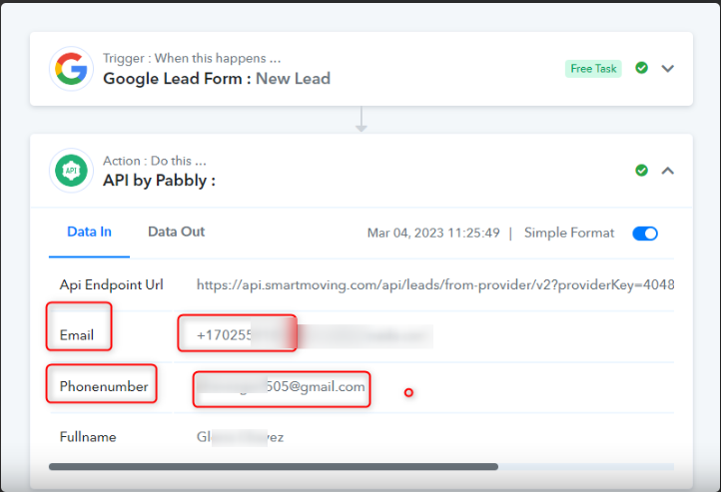Viewport: 721px width, 492px height.
Task: Collapse the API by Pabbly action step
Action: click(x=668, y=171)
